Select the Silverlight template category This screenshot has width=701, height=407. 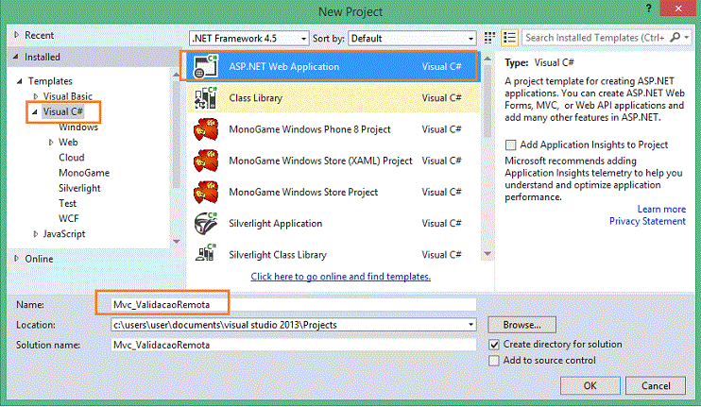pyautogui.click(x=79, y=188)
